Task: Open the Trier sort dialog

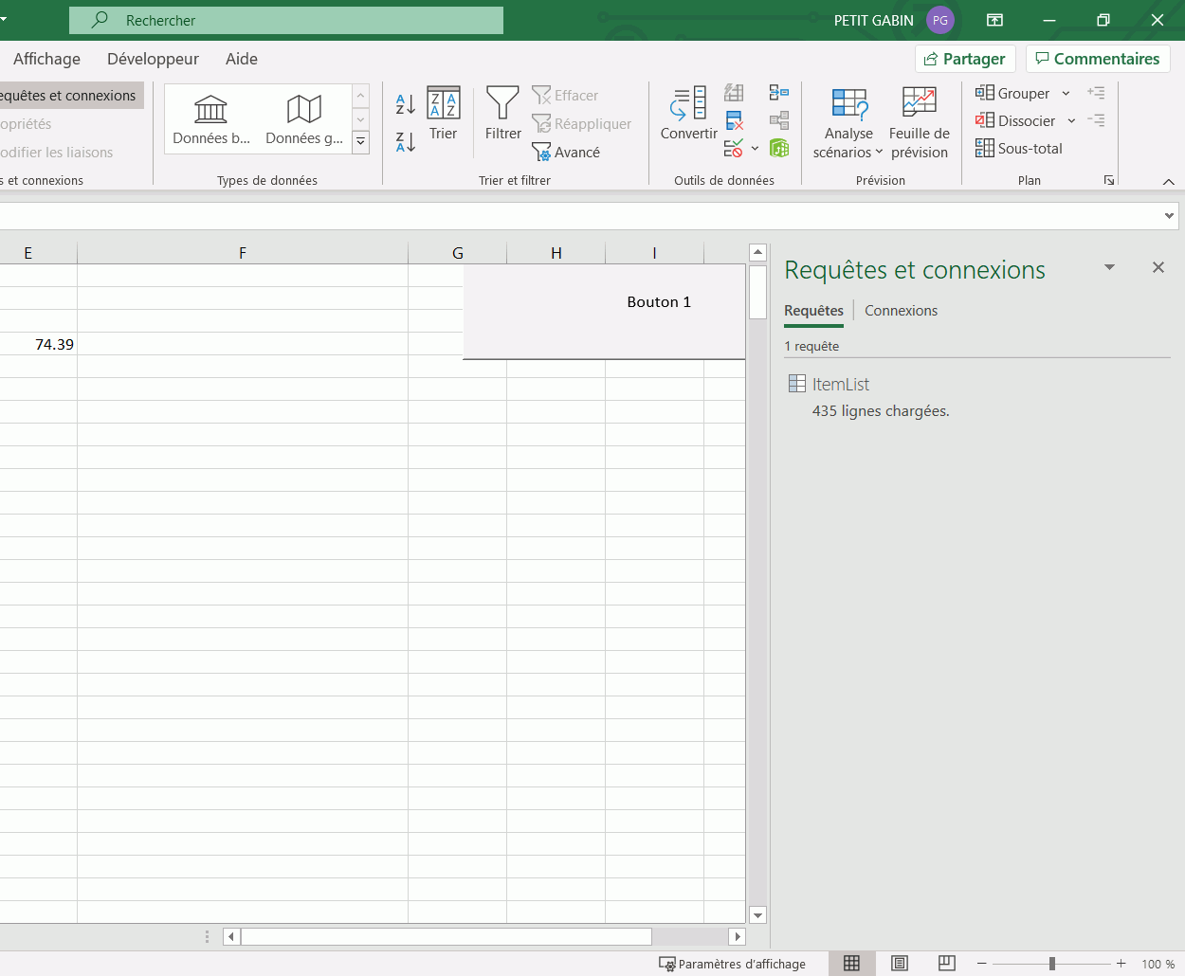Action: pos(443,114)
